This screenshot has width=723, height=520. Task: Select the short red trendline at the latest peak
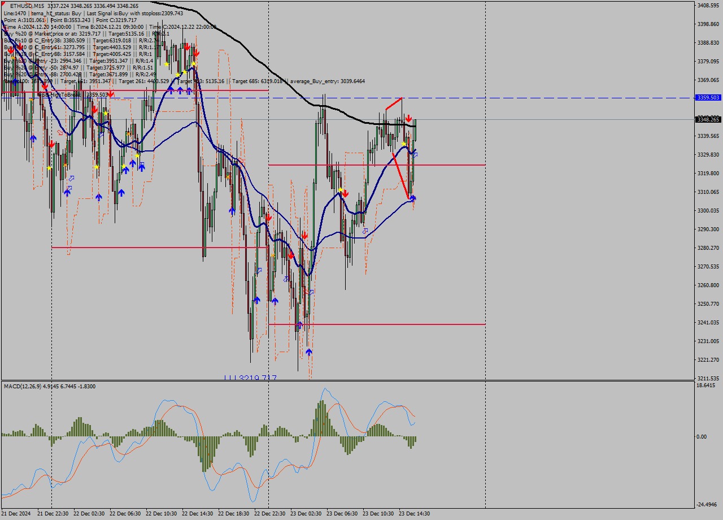click(x=394, y=103)
